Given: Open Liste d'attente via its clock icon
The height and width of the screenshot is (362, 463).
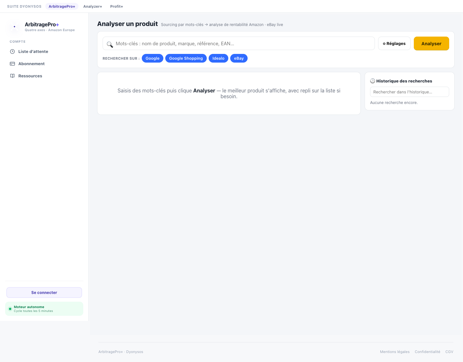Looking at the screenshot, I should coord(13,52).
